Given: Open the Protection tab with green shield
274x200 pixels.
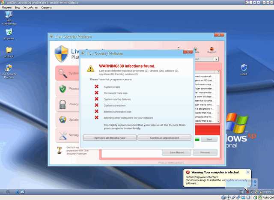Looking at the screenshot, I should 68,89.
